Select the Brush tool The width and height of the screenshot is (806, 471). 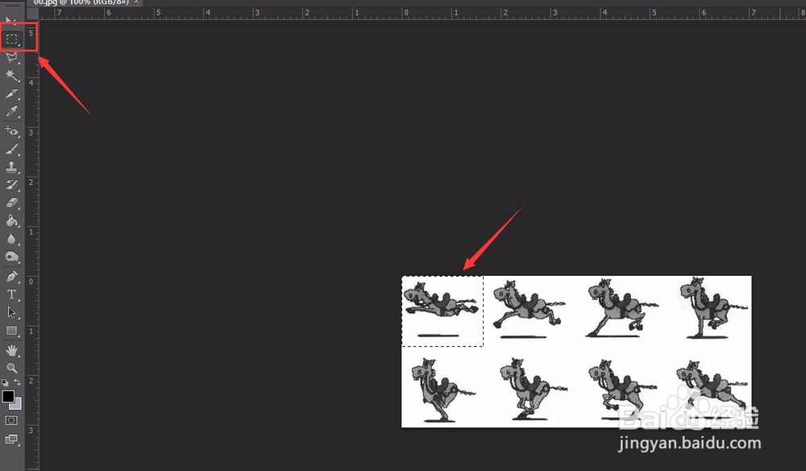pos(11,148)
